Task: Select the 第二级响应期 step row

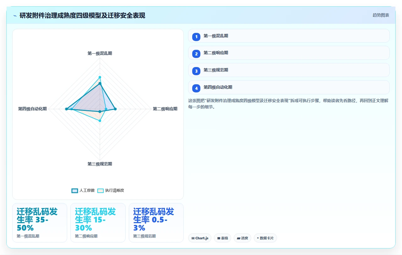Action: click(289, 53)
